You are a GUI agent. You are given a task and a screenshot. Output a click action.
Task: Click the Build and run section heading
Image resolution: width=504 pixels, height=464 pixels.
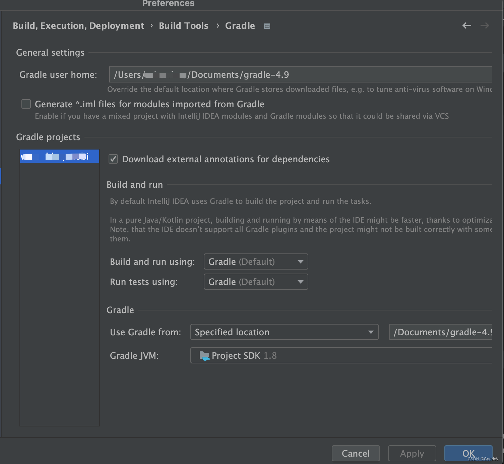pos(135,184)
